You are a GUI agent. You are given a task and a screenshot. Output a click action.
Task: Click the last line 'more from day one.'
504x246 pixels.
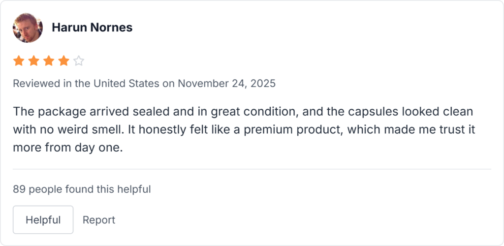click(67, 148)
